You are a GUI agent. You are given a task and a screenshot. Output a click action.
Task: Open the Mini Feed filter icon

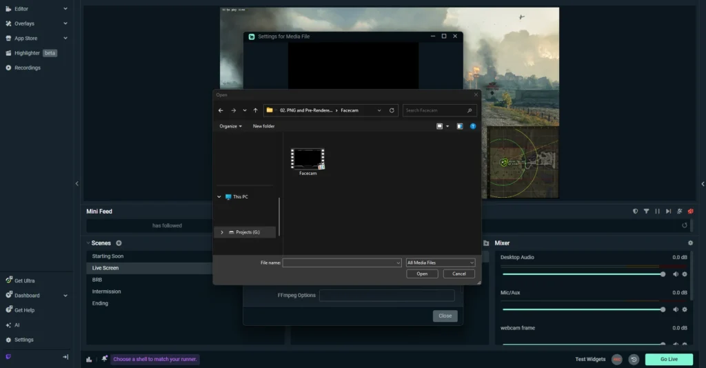click(x=646, y=211)
